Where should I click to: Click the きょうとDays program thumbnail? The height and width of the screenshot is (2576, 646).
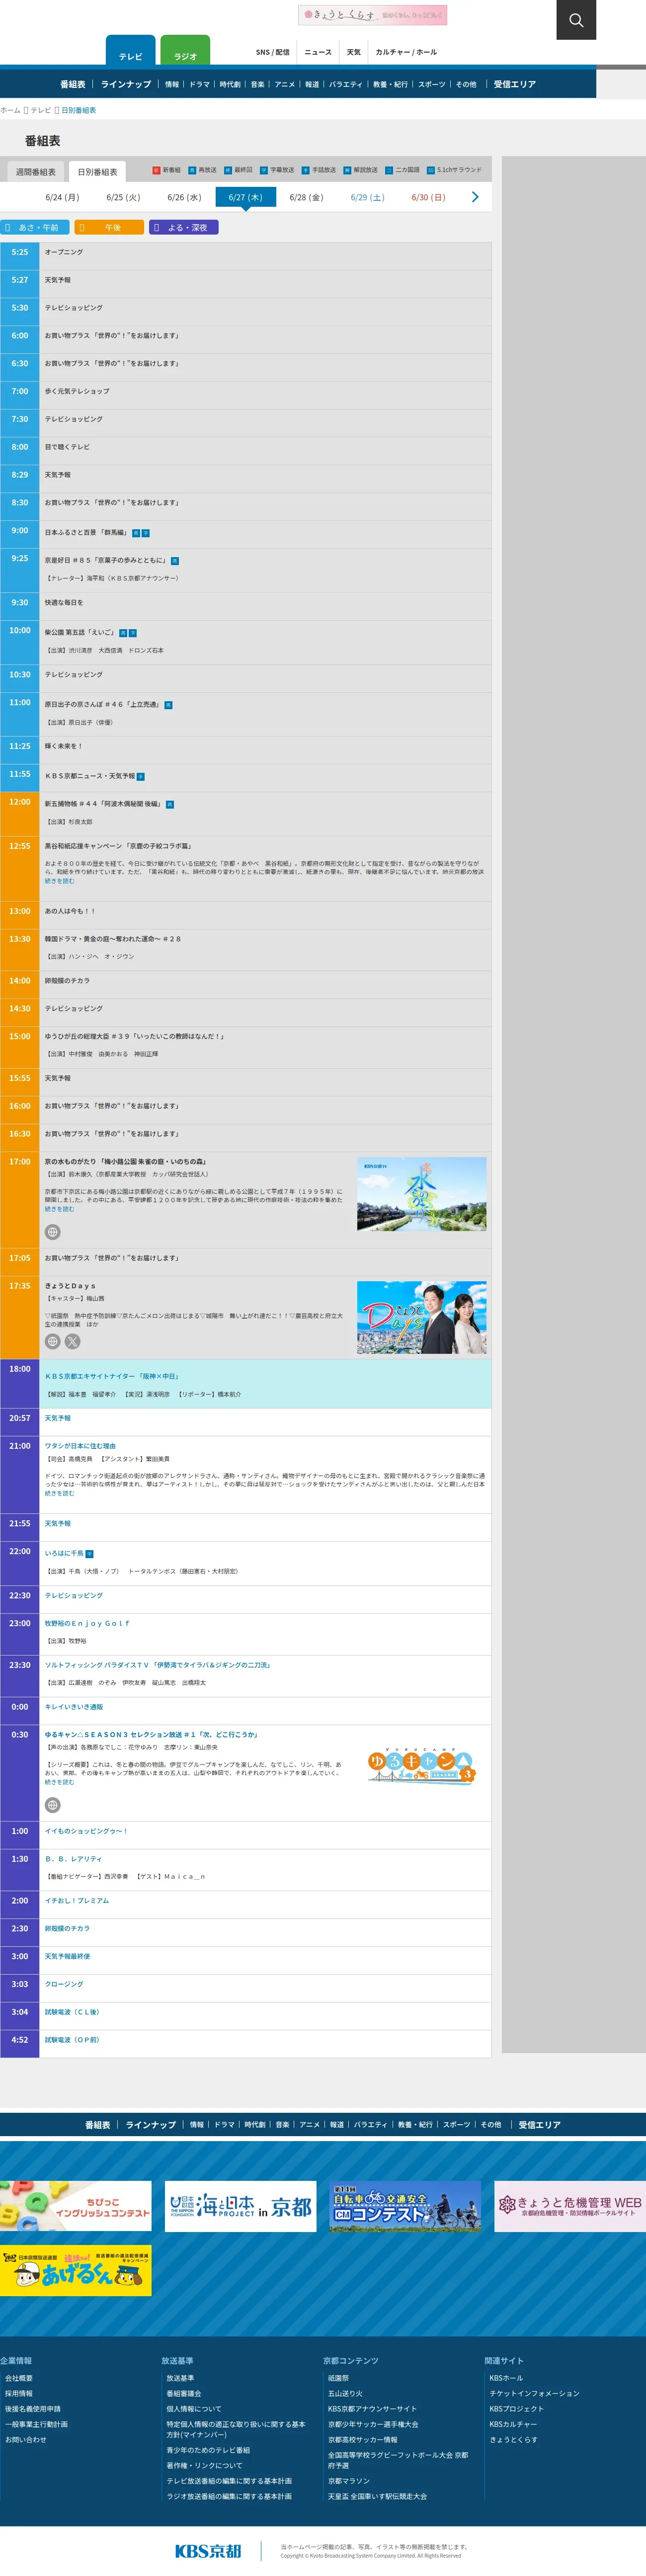pyautogui.click(x=422, y=1318)
